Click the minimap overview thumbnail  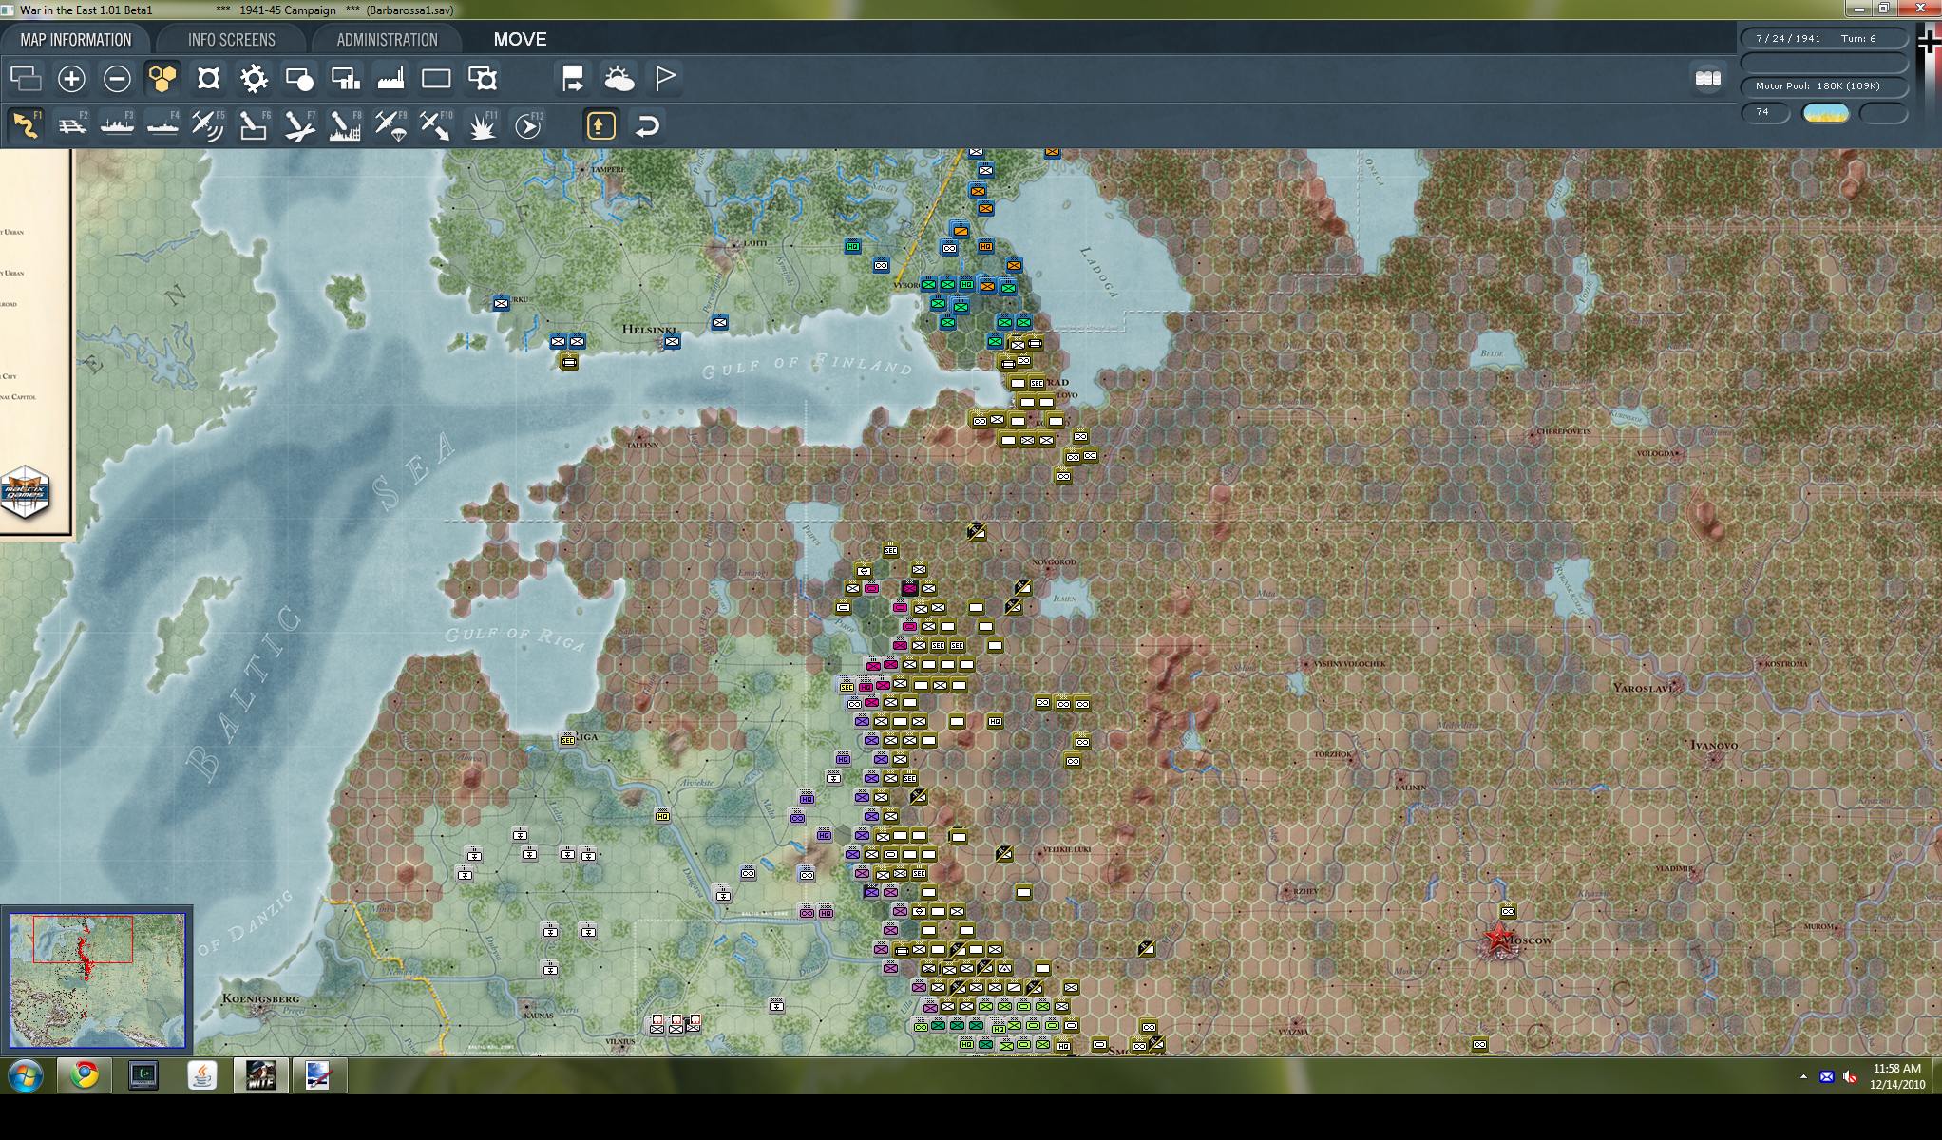click(x=98, y=980)
